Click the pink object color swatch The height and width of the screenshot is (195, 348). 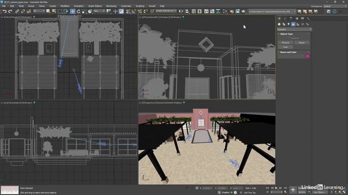click(x=307, y=56)
